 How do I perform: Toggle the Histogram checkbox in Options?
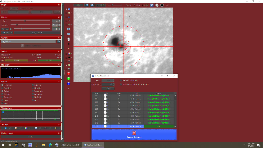[2, 85]
